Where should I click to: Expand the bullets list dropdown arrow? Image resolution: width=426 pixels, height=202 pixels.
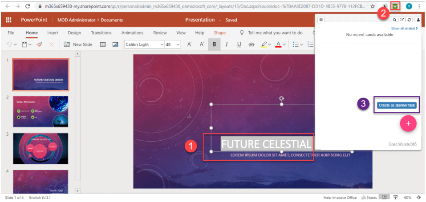point(302,44)
